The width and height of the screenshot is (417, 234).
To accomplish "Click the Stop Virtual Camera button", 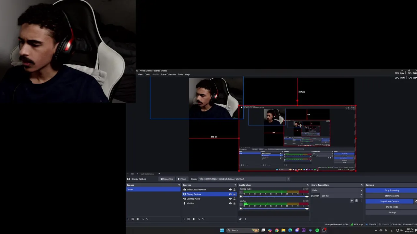I will click(389, 201).
